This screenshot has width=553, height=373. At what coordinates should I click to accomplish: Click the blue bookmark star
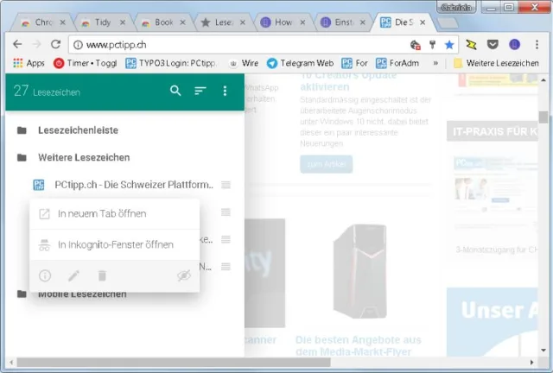449,45
